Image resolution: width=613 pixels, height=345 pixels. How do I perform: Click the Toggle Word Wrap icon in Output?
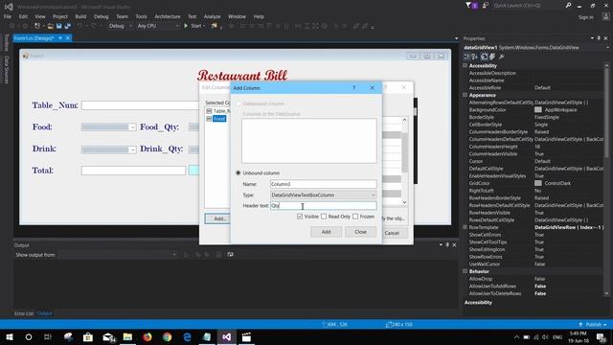230,255
